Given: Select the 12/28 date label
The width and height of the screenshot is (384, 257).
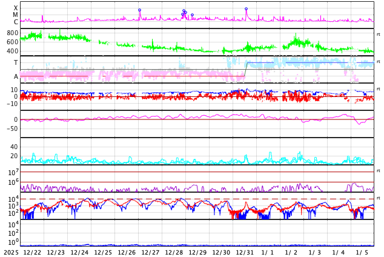Looking at the screenshot, I should coord(174,252).
